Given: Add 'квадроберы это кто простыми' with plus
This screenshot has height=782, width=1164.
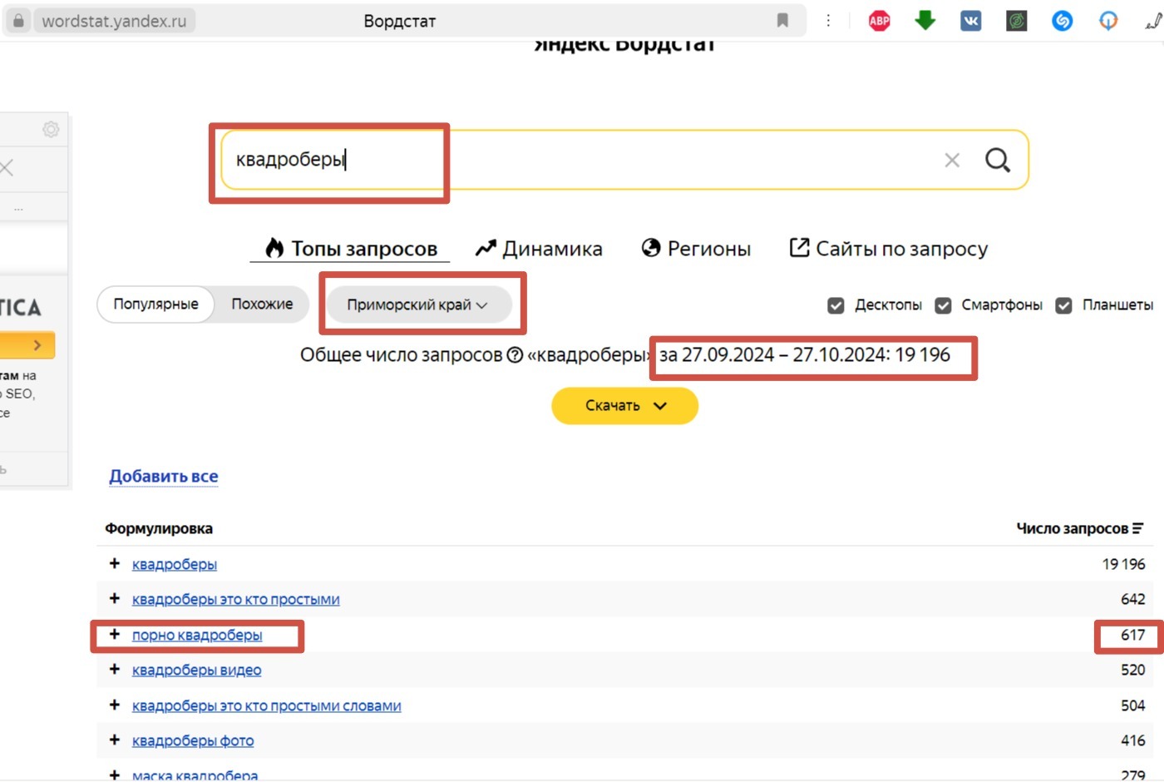Looking at the screenshot, I should [x=115, y=599].
